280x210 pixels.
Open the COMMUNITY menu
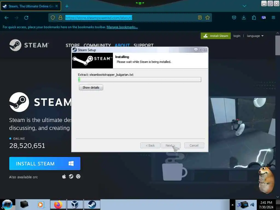(x=97, y=45)
